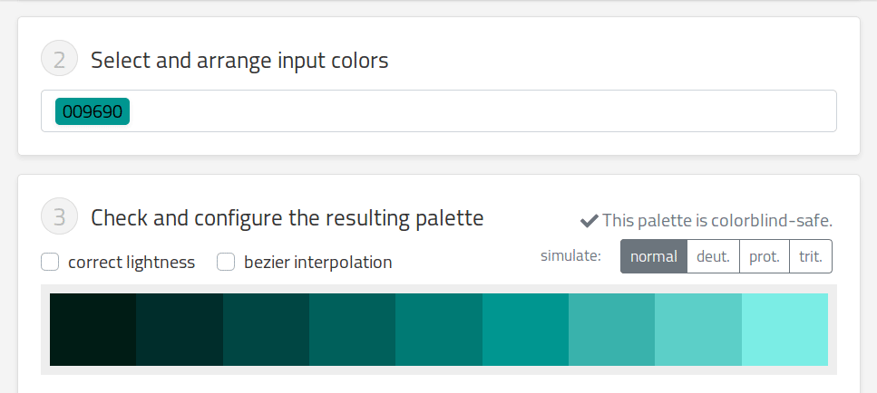This screenshot has width=877, height=393.
Task: Select the eighth light teal swatch
Action: coord(698,330)
